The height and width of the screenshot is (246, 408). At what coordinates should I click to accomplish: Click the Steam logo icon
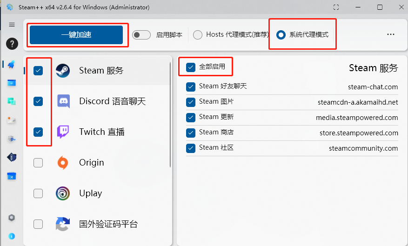point(63,71)
